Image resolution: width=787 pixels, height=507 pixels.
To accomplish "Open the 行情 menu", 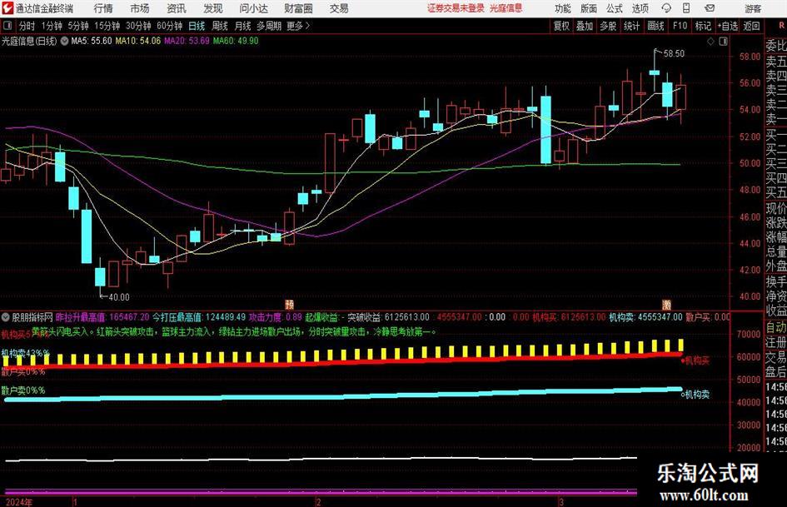I will pos(103,8).
